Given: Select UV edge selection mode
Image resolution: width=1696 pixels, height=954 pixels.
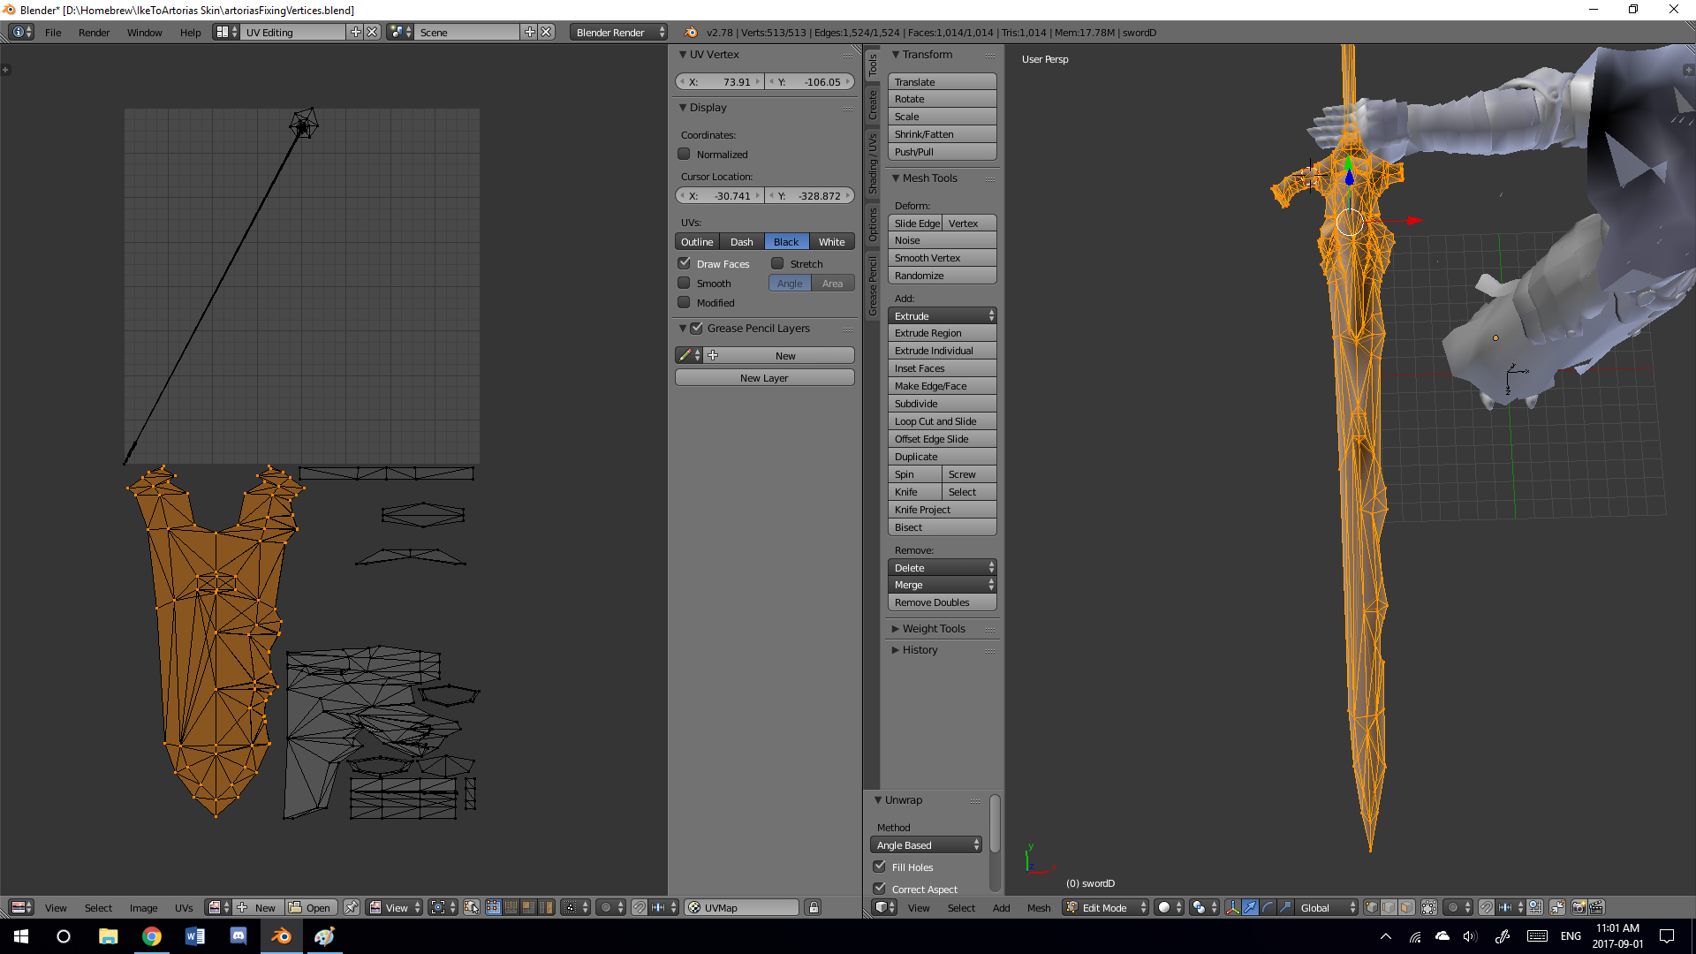Looking at the screenshot, I should coord(511,907).
